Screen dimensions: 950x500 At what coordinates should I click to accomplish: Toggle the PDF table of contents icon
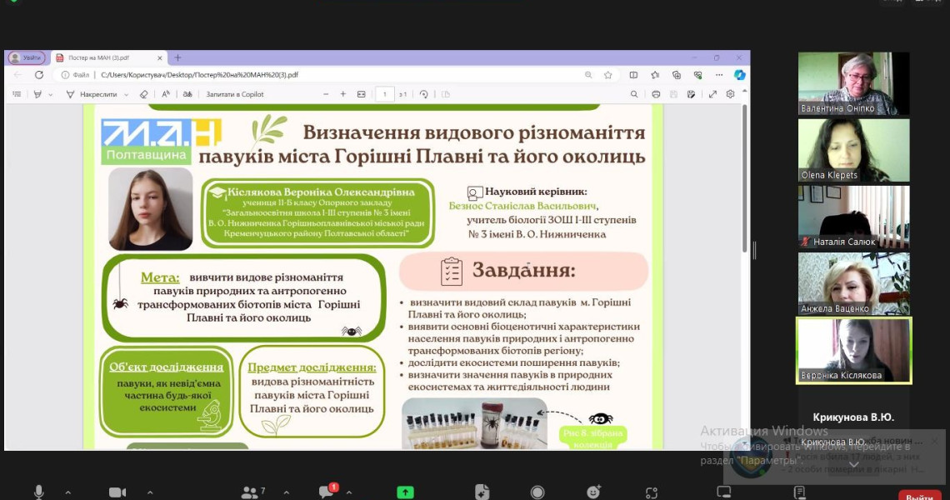pyautogui.click(x=17, y=94)
